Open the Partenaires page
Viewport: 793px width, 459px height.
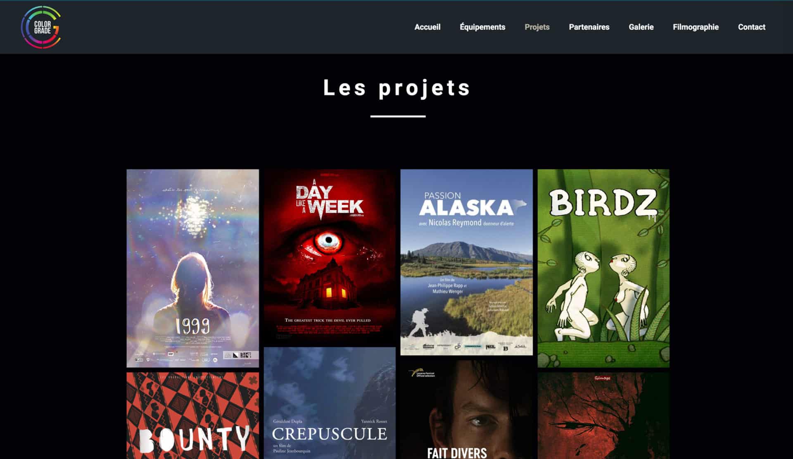(x=589, y=27)
